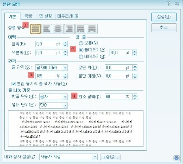Increase 문단 아래(V) spacing with up arrow
Screen dimensions: 183x164
[135, 75]
